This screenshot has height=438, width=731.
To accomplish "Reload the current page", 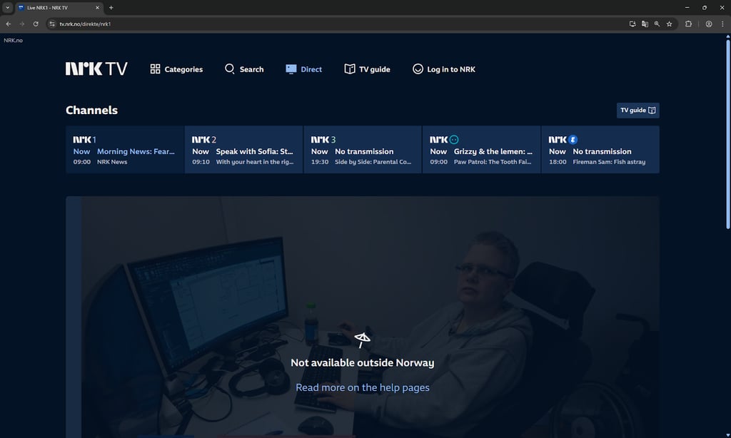I will pos(36,24).
